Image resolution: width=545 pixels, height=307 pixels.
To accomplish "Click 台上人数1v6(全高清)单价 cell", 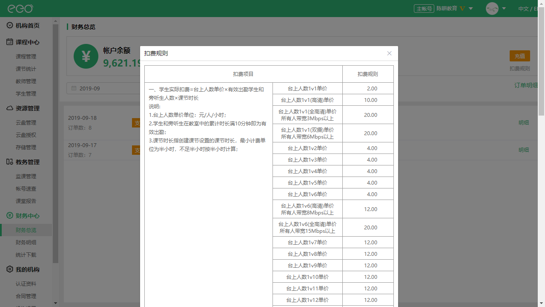I will pyautogui.click(x=307, y=227).
